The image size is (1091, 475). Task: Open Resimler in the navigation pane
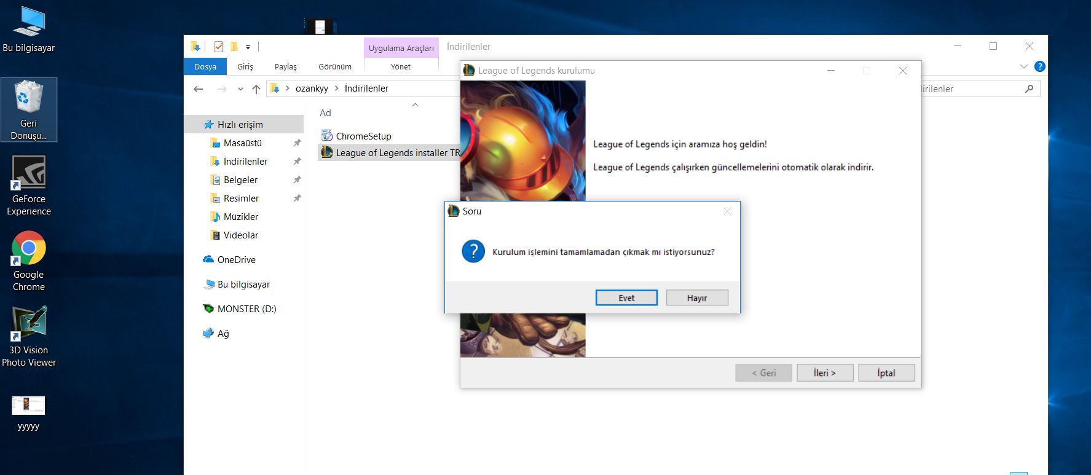point(241,198)
